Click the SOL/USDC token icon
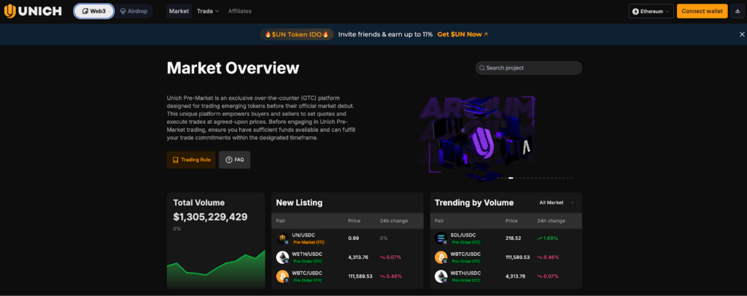 tap(441, 238)
